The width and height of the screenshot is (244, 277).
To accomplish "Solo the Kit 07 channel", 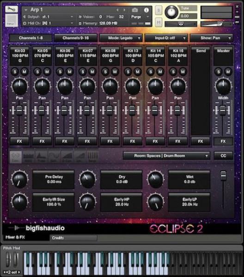I will [x=83, y=72].
